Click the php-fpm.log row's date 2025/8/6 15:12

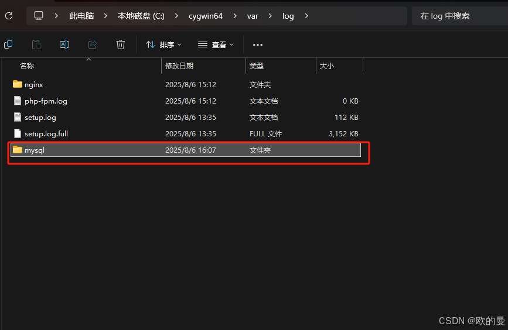pos(190,101)
